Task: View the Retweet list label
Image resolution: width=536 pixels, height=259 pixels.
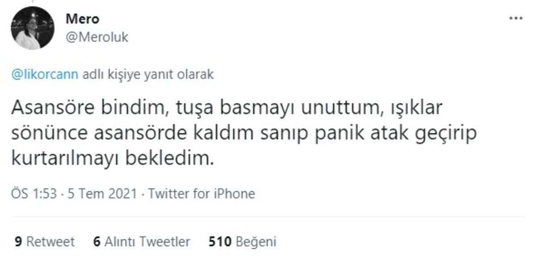Action: click(50, 242)
